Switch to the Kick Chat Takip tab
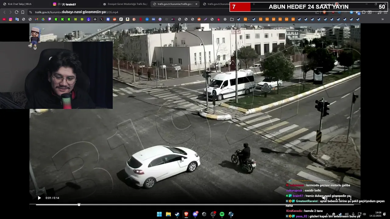This screenshot has height=219, width=390. pyautogui.click(x=25, y=4)
